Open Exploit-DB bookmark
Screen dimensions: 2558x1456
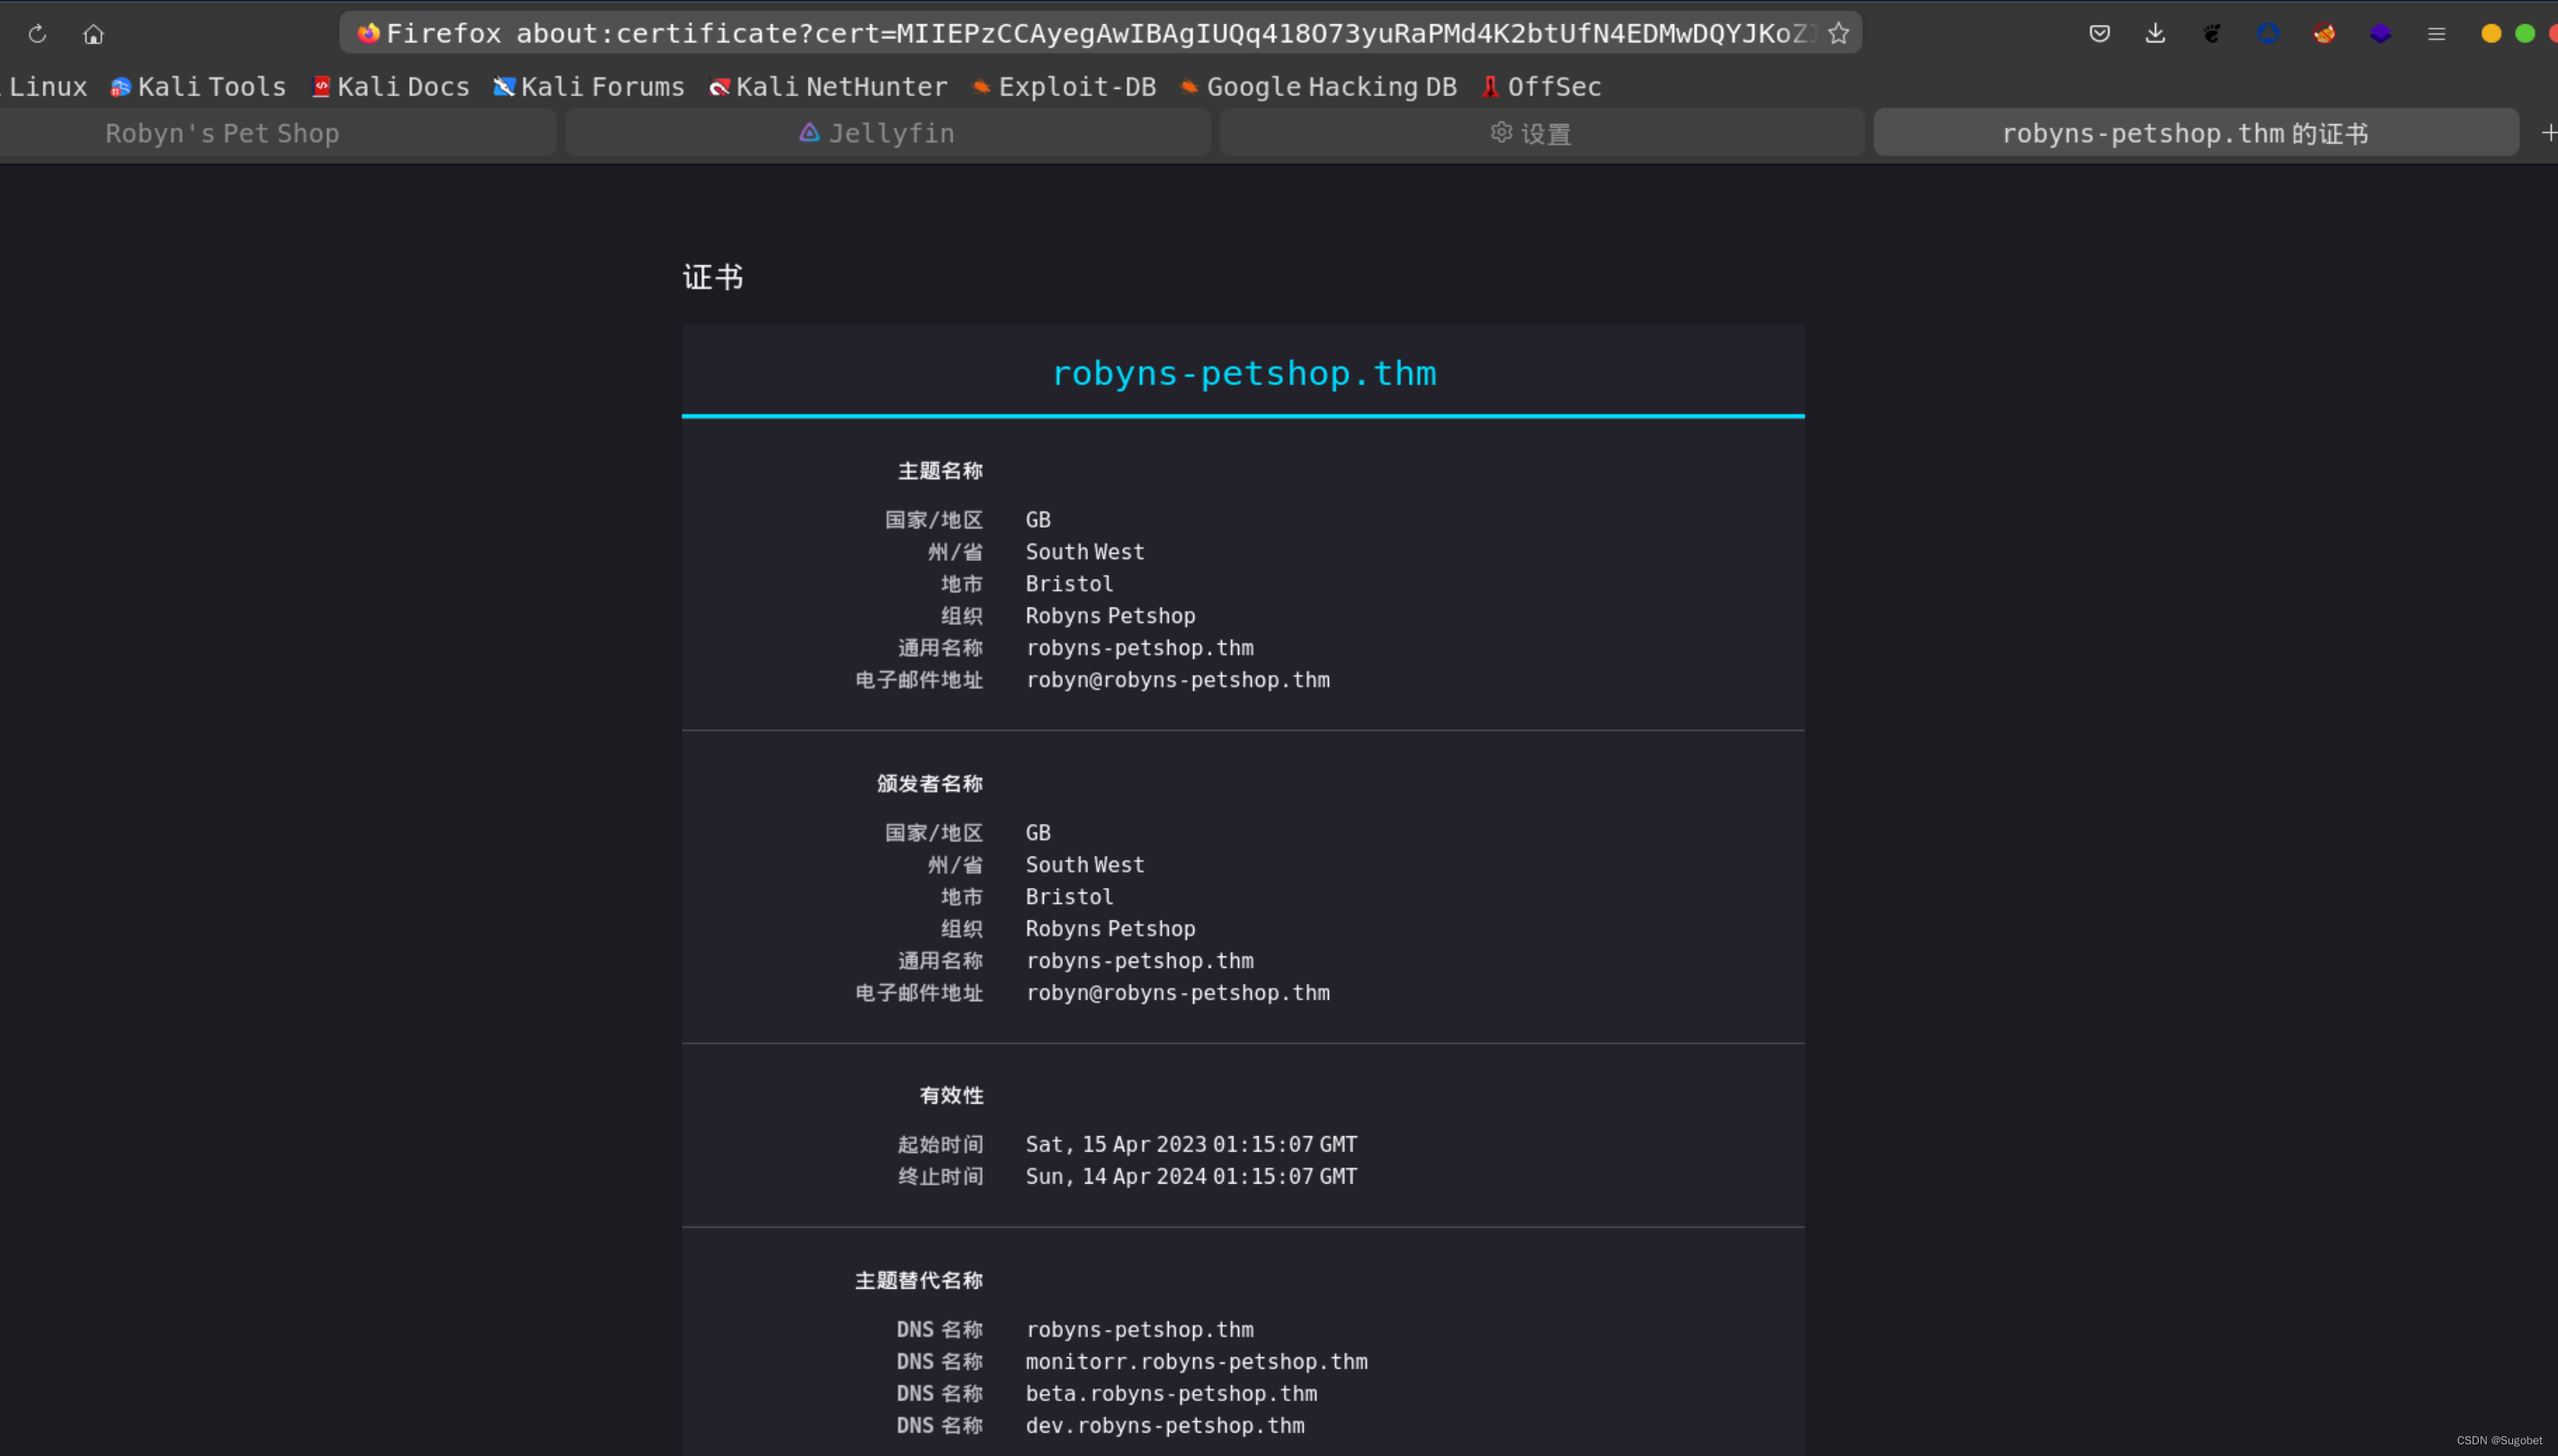1065,87
